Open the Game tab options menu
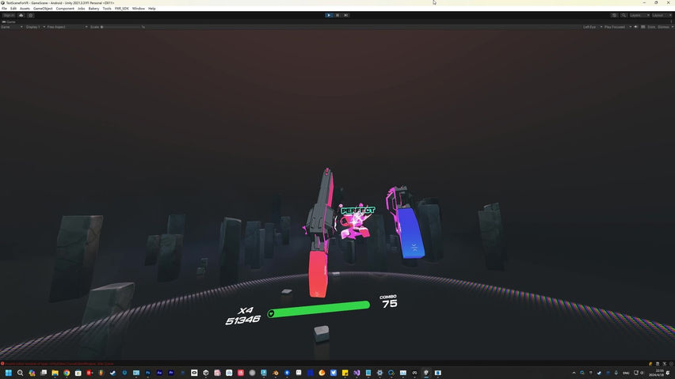 point(672,21)
